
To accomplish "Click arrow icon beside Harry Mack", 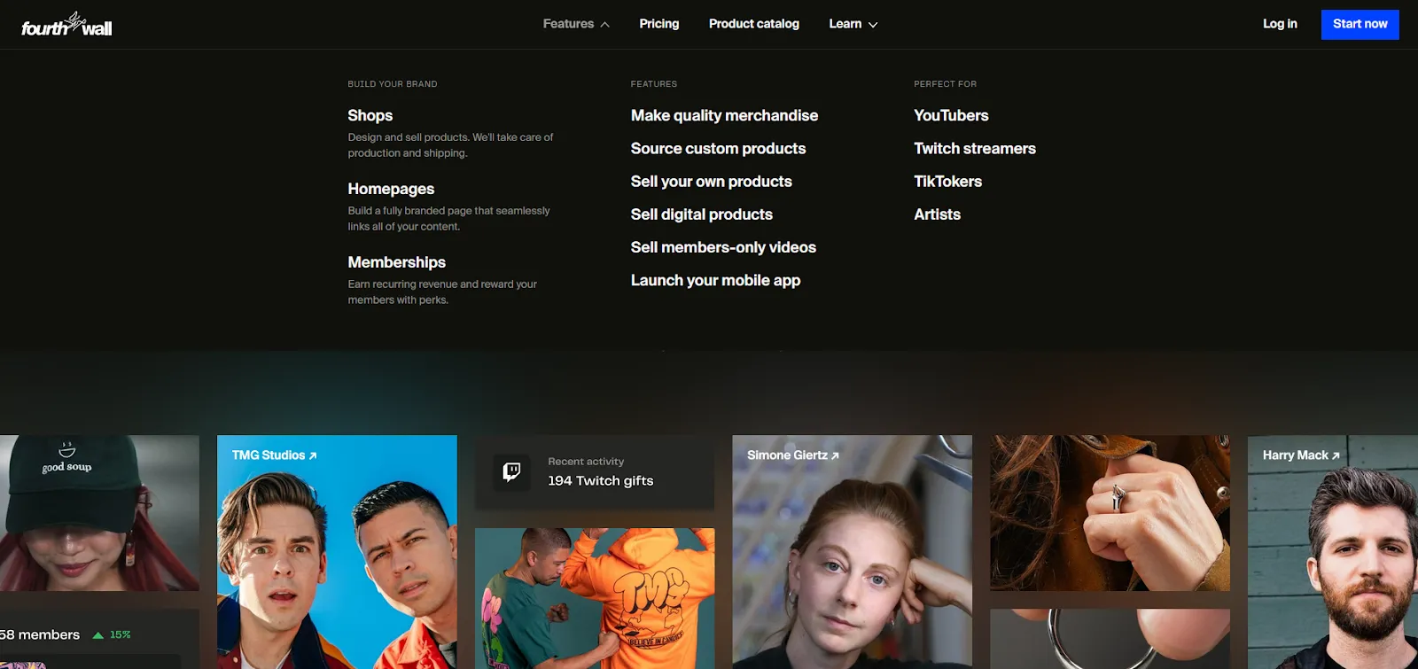I will 1336,455.
